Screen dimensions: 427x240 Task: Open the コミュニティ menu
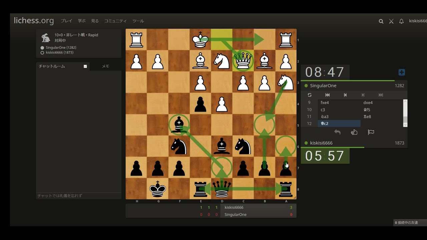[x=115, y=21]
